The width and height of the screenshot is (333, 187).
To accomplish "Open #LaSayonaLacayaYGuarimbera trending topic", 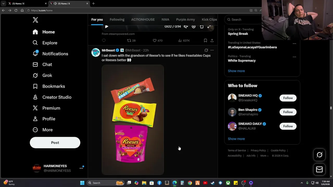I will (x=252, y=47).
